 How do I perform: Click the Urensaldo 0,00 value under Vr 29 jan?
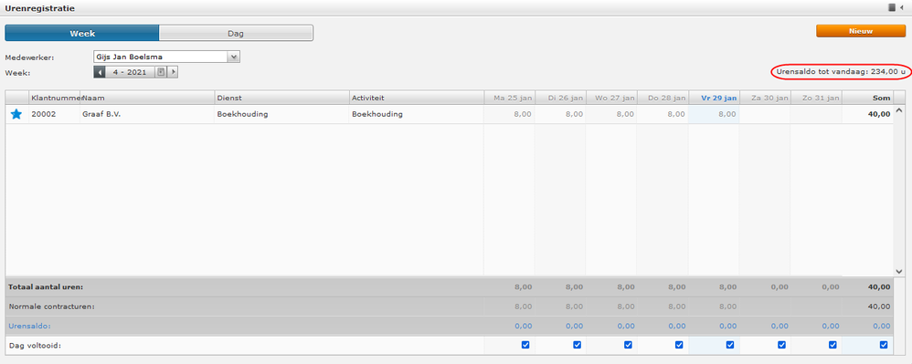727,326
